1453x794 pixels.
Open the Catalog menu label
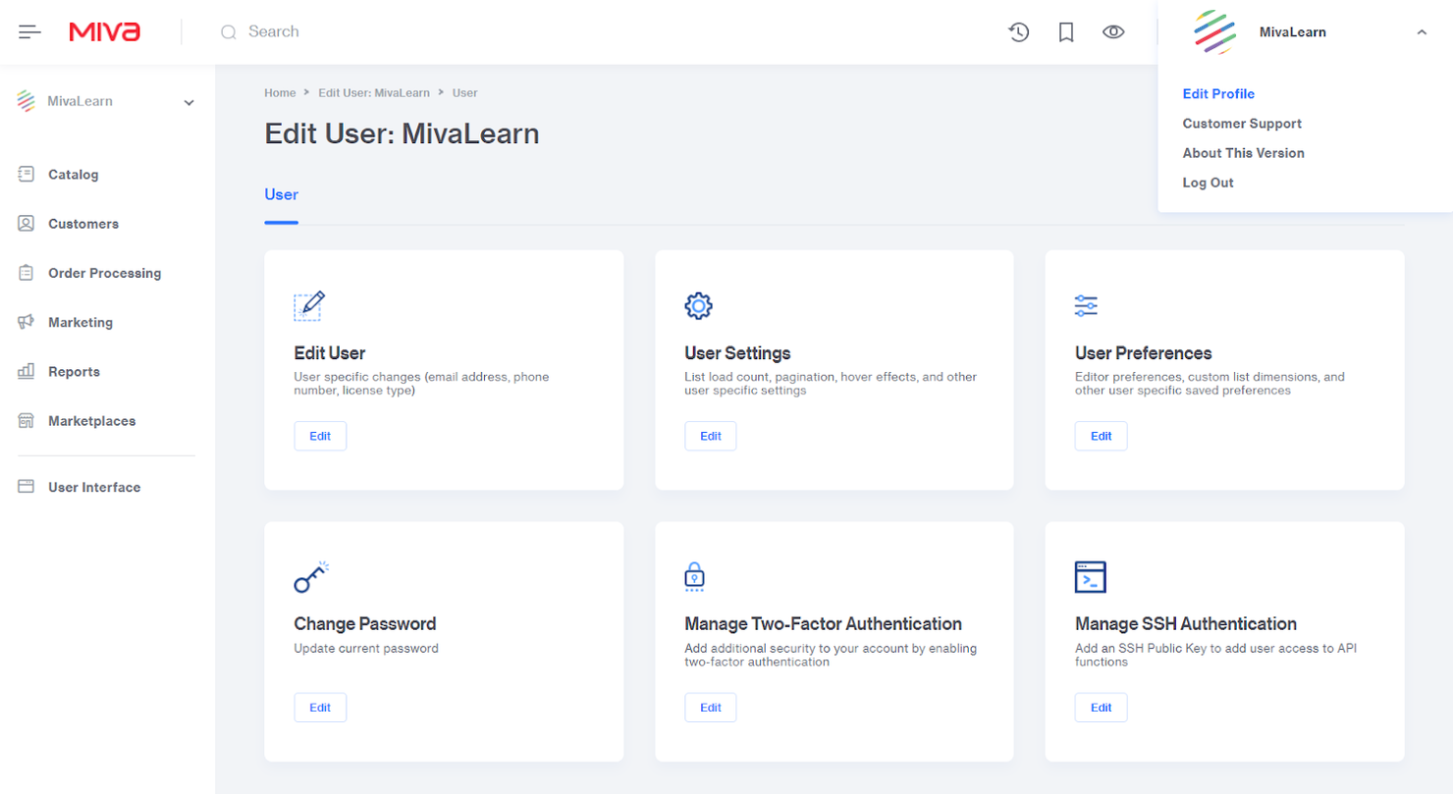click(73, 175)
